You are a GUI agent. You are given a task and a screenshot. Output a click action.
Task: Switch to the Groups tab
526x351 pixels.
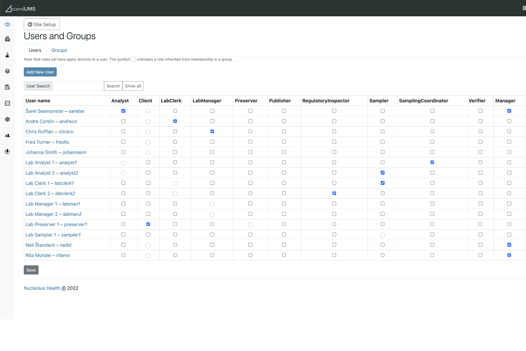point(59,50)
